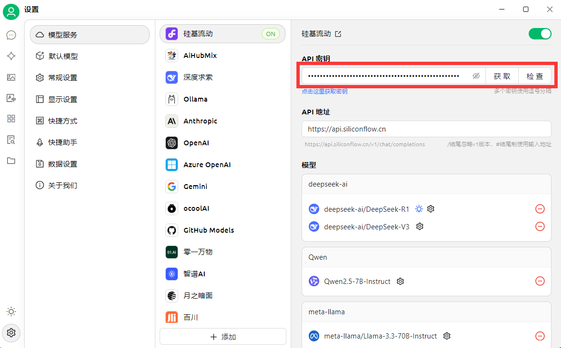Select the OpenAI provider
Image resolution: width=561 pixels, height=348 pixels.
(222, 143)
